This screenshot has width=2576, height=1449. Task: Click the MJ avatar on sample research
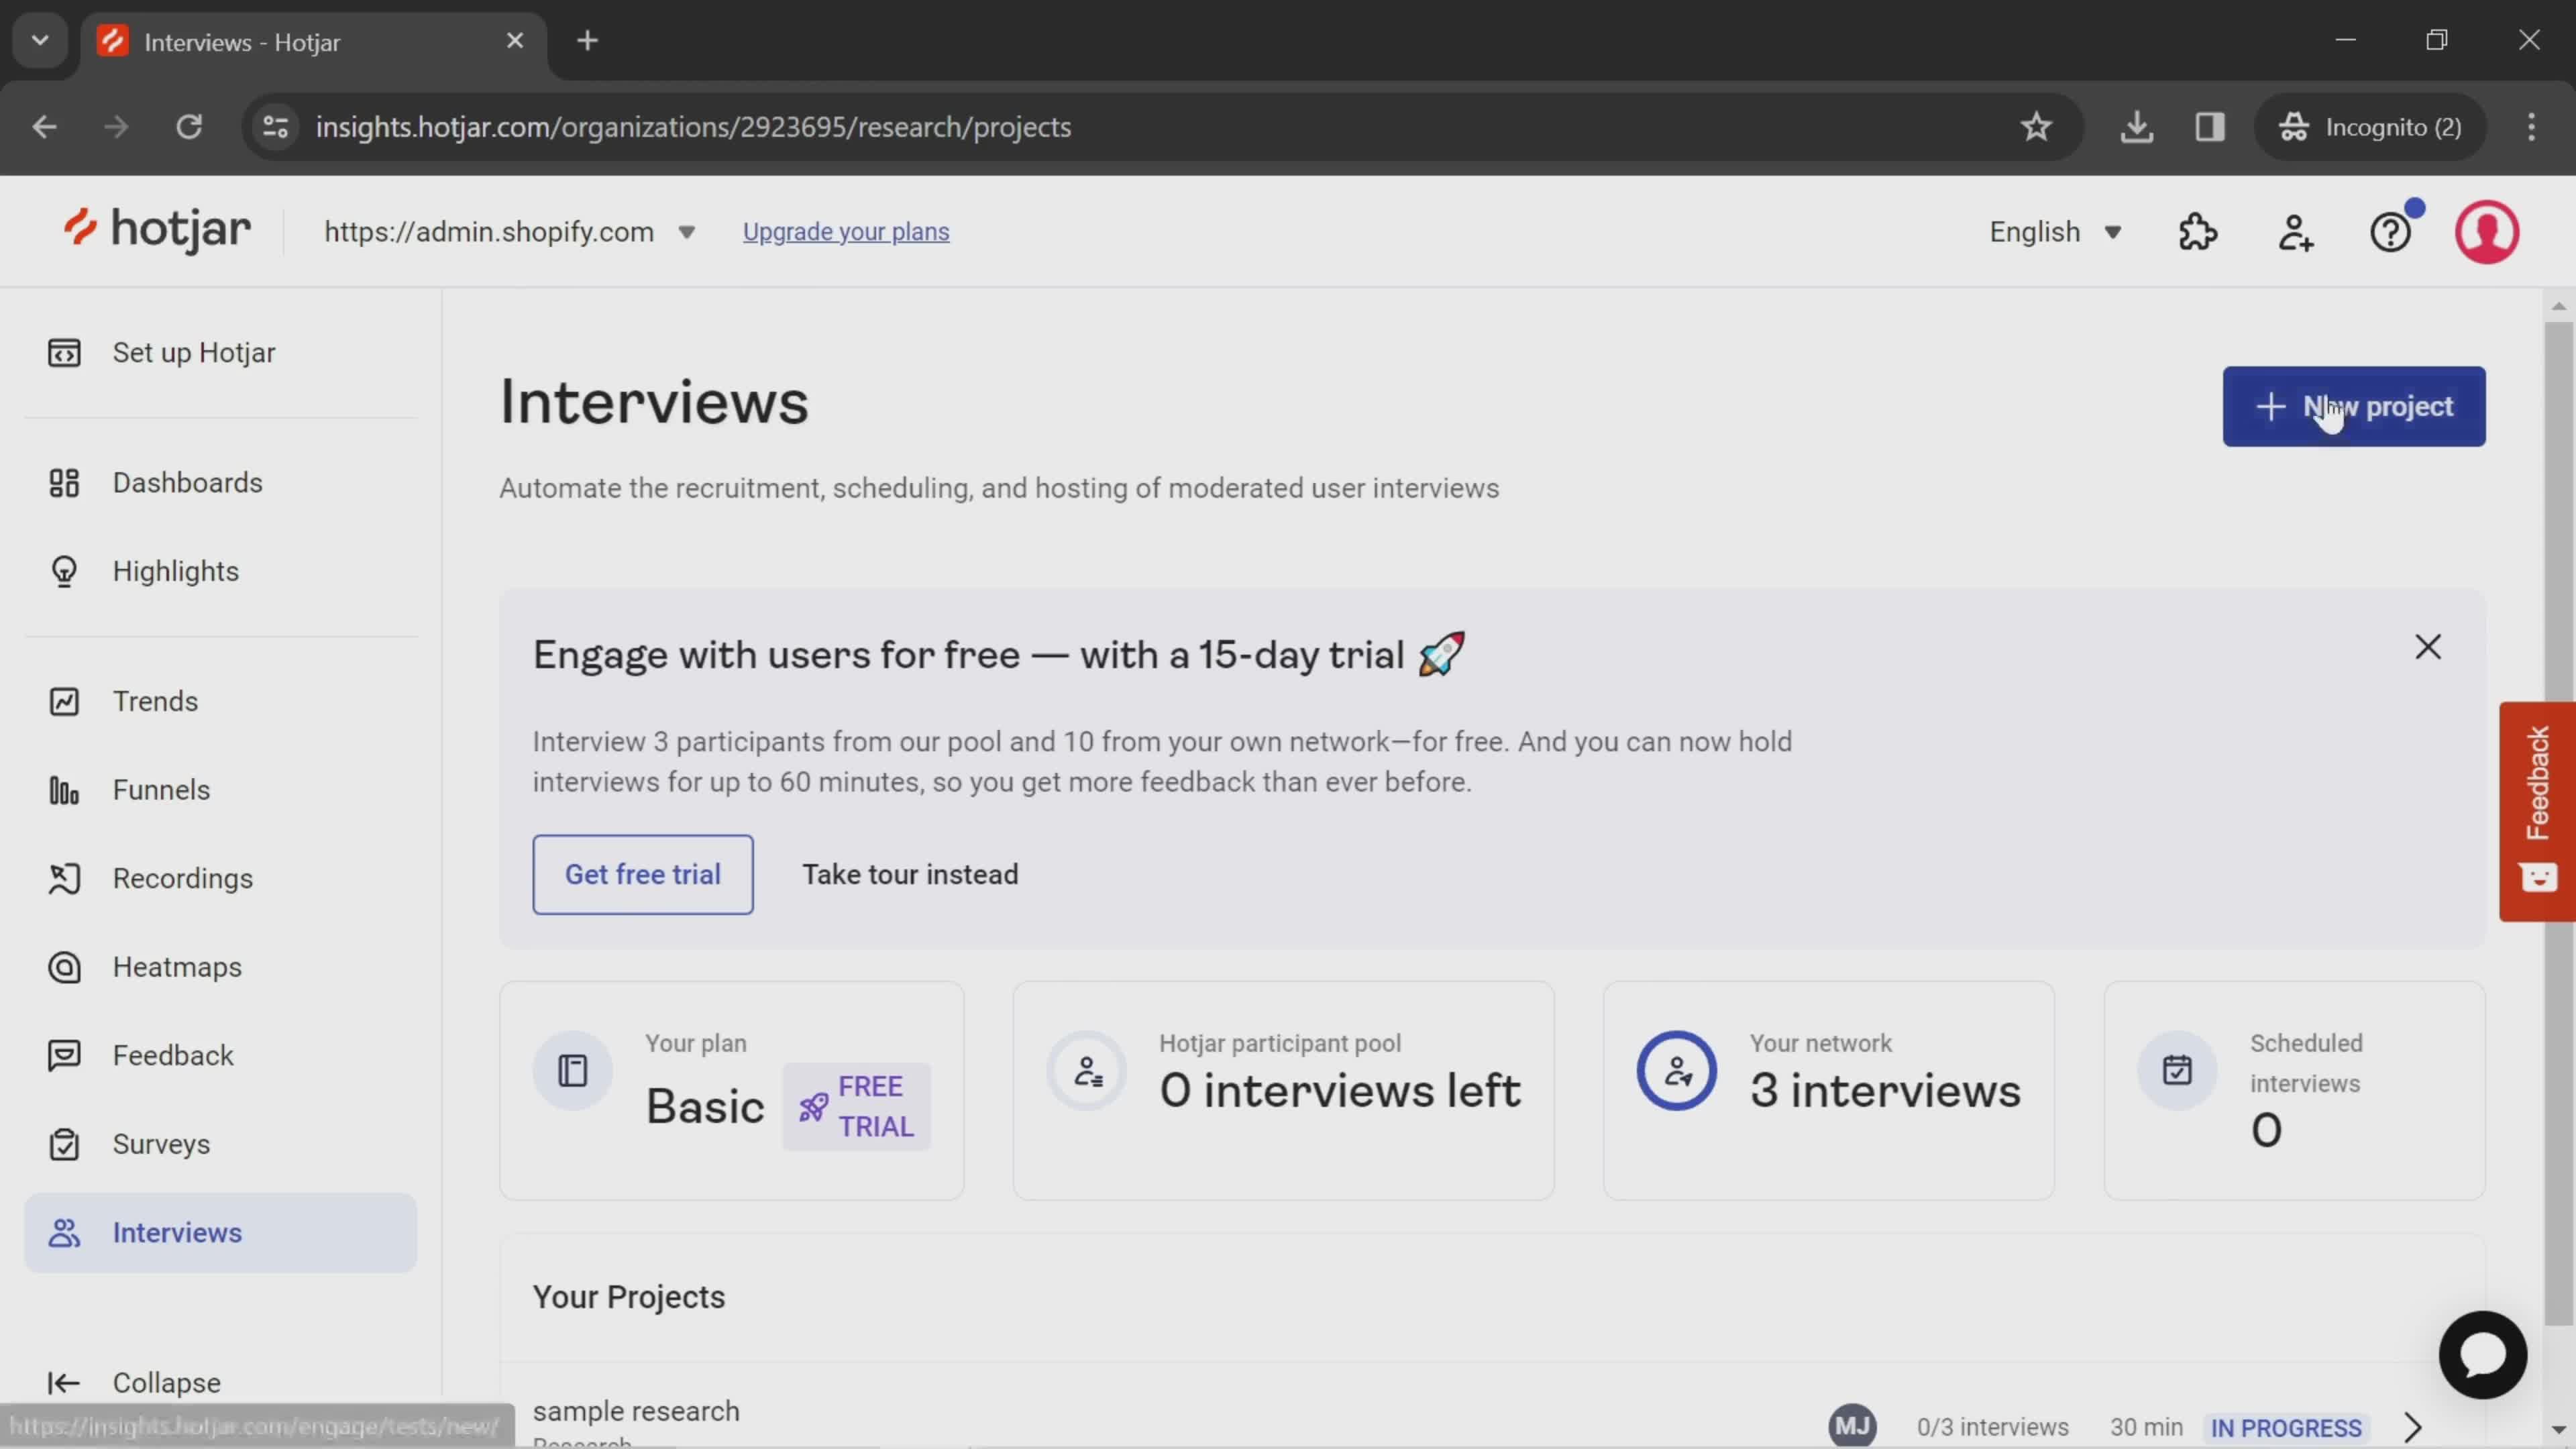[x=1852, y=1427]
